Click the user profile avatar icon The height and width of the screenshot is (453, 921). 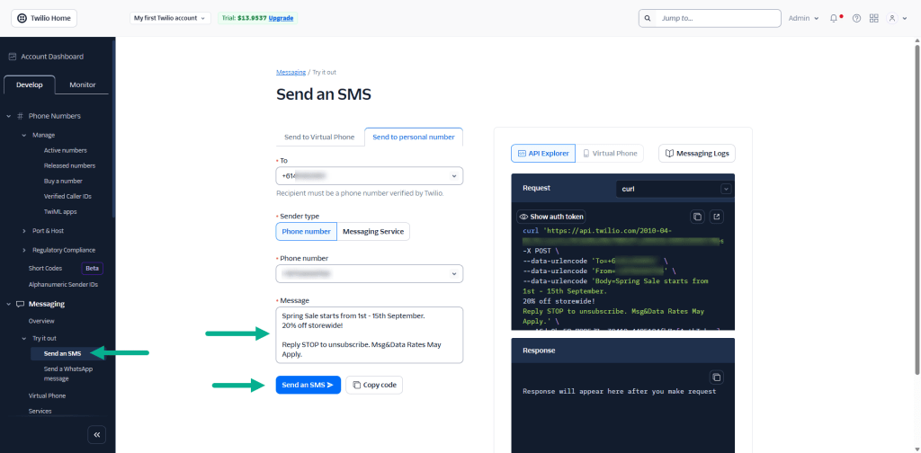click(x=892, y=18)
